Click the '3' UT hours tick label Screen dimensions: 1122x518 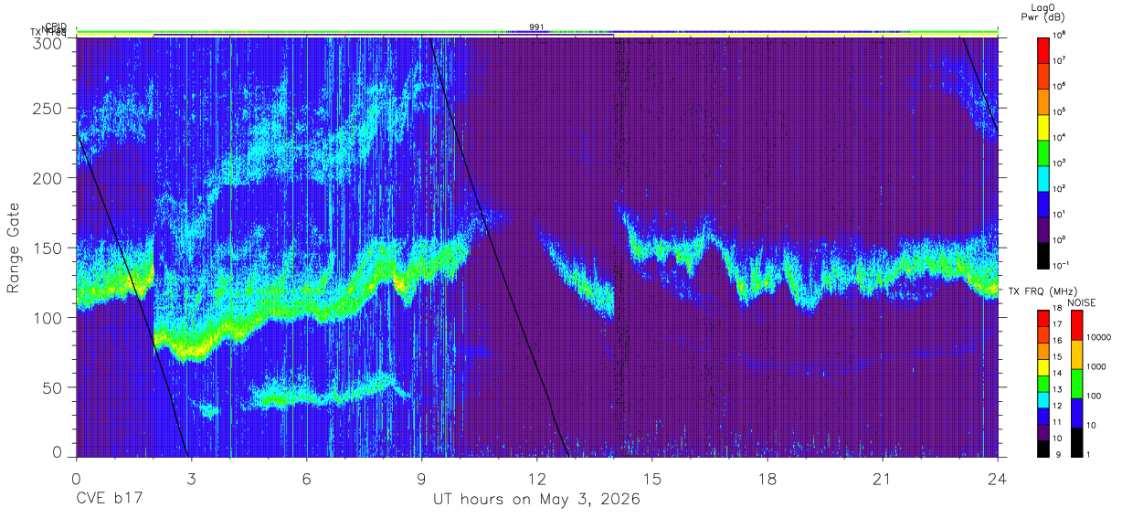click(x=192, y=479)
